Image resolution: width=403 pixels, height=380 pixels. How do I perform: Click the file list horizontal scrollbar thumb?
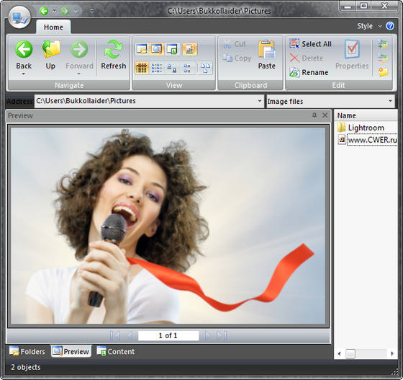pos(350,353)
